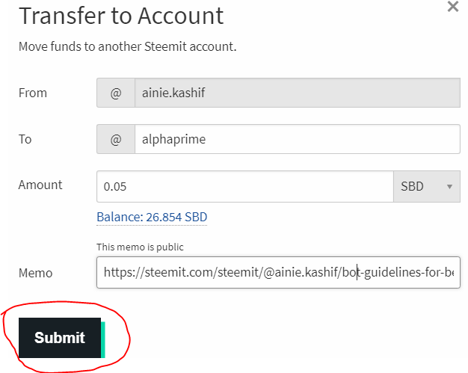
Task: Click the Balance: 26.854 SBD link
Action: coord(152,218)
